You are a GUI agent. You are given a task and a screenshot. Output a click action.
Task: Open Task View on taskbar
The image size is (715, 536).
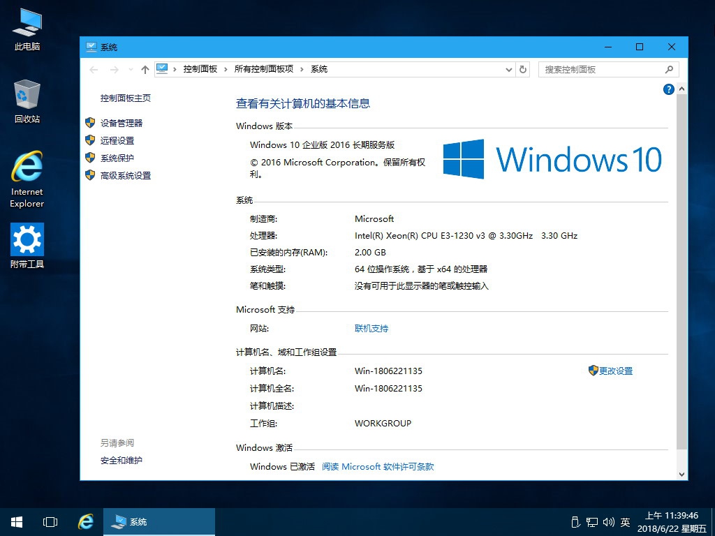(50, 522)
